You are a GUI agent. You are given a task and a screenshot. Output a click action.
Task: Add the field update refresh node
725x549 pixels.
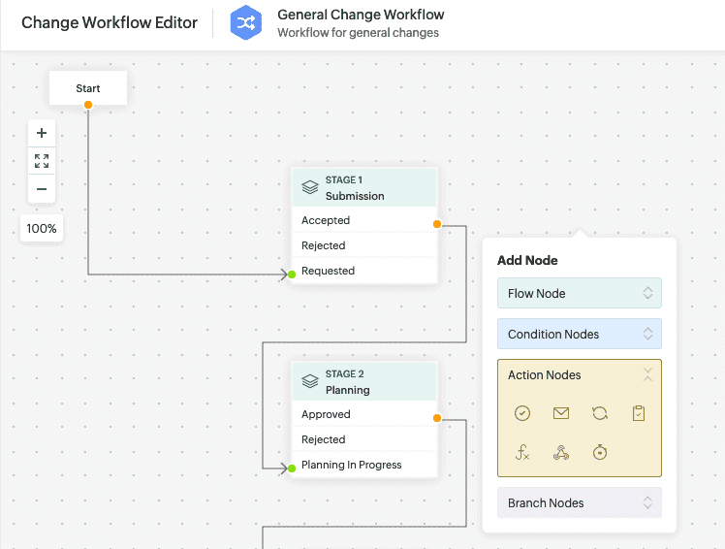(600, 413)
